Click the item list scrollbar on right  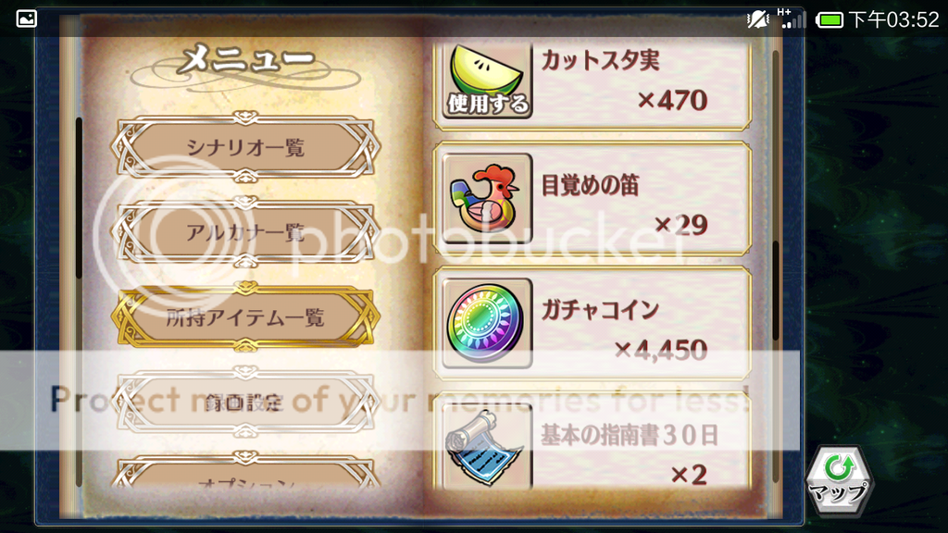pyautogui.click(x=776, y=290)
